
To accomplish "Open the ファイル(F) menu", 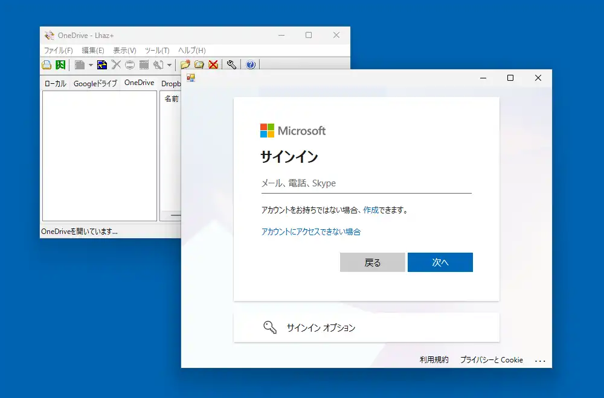I will [58, 51].
